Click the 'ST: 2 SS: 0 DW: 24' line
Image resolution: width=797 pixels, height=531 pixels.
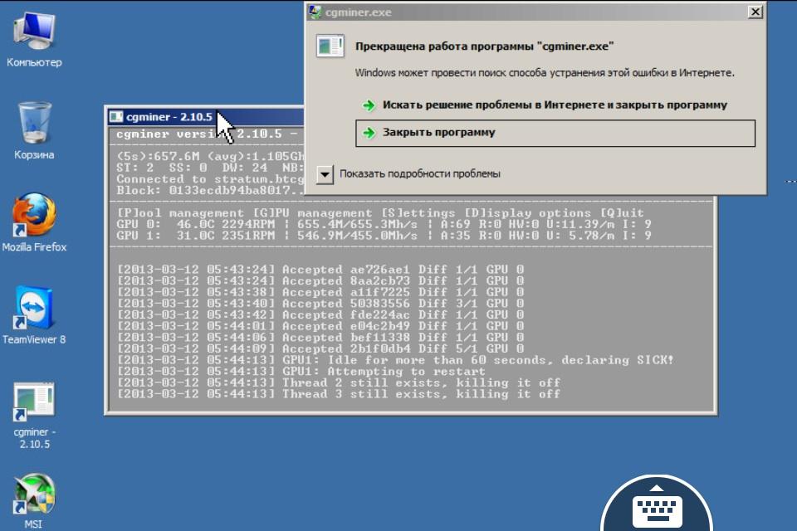210,168
